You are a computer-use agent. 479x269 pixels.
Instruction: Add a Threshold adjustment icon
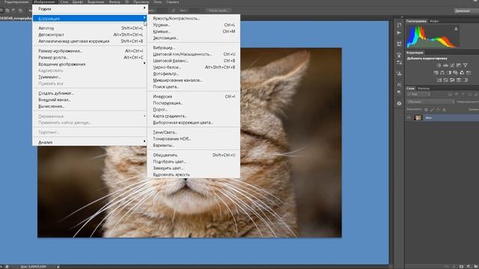[x=452, y=80]
